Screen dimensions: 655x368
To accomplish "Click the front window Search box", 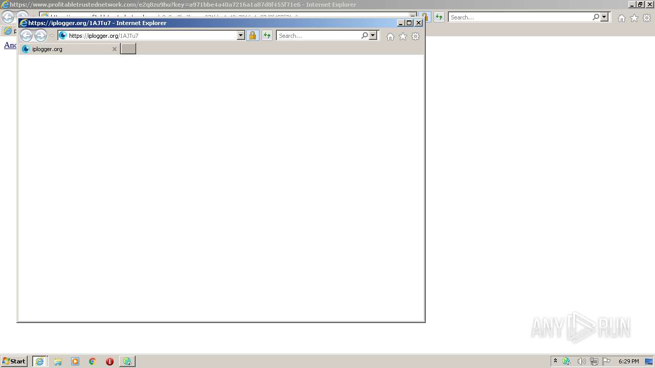I will pos(318,36).
